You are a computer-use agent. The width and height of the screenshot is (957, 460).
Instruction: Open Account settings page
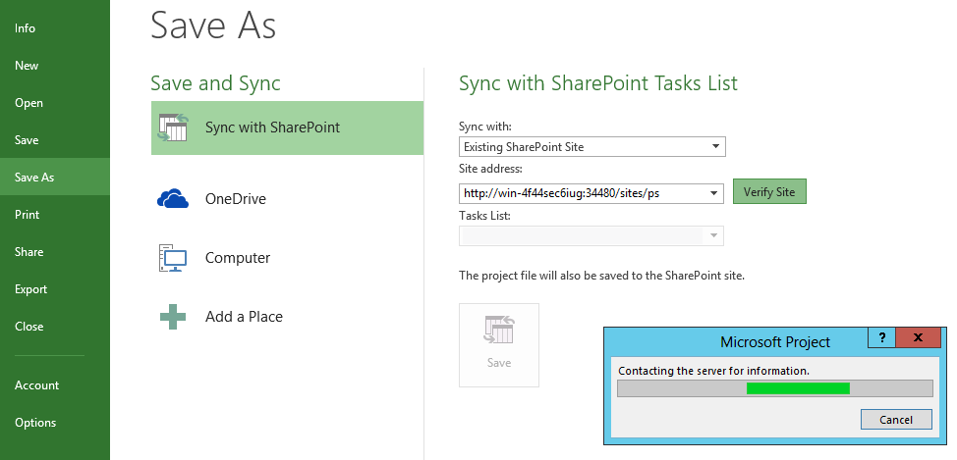click(37, 385)
